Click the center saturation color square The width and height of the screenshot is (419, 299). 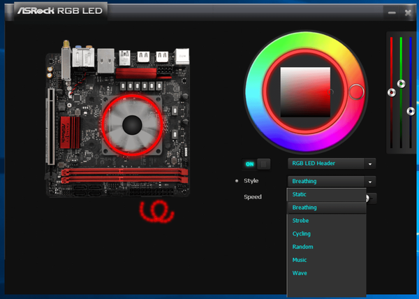pyautogui.click(x=304, y=92)
